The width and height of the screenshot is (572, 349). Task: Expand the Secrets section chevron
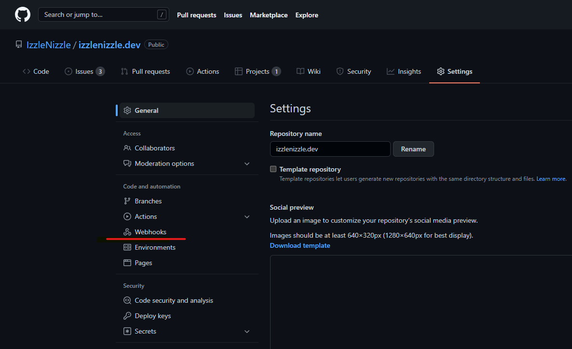click(x=247, y=332)
